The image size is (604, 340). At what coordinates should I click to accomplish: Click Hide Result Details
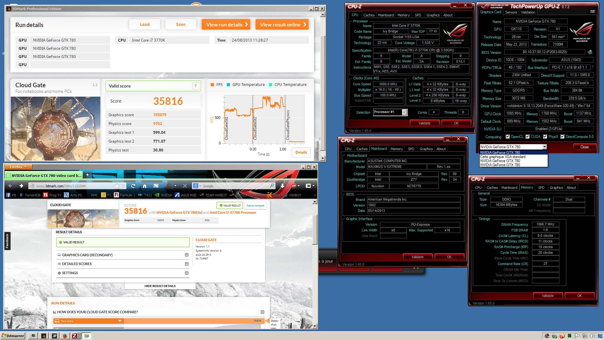160,286
